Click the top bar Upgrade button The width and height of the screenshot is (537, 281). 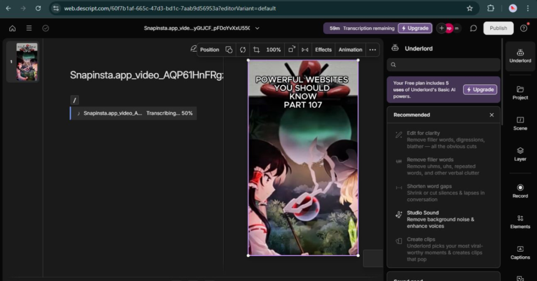tap(415, 28)
